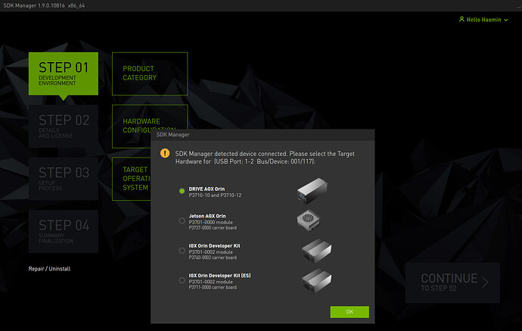Viewport: 522px width, 331px height.
Task: Click 'P3740-0002 carrier board' text
Action: [x=213, y=258]
